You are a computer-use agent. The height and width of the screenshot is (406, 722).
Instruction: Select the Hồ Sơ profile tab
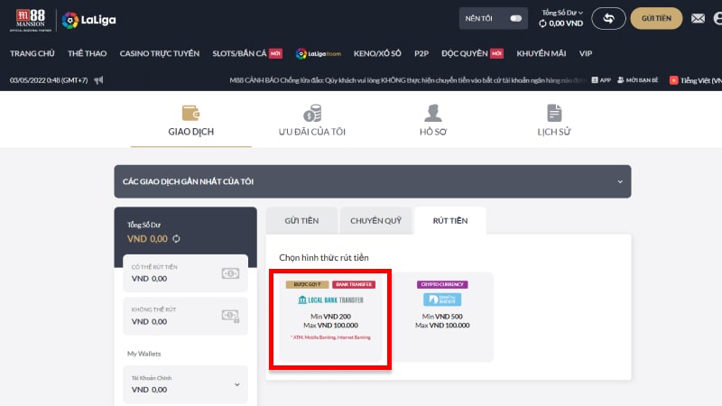tap(433, 121)
